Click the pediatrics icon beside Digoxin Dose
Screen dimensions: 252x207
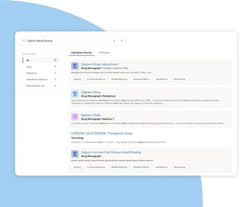pyautogui.click(x=75, y=94)
